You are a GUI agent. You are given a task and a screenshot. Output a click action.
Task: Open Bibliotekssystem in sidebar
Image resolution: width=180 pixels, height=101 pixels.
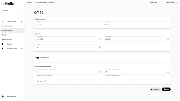[7, 26]
